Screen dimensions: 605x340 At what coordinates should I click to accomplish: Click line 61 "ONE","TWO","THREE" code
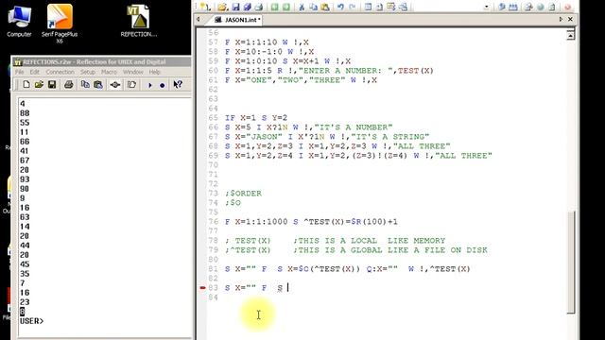click(301, 79)
